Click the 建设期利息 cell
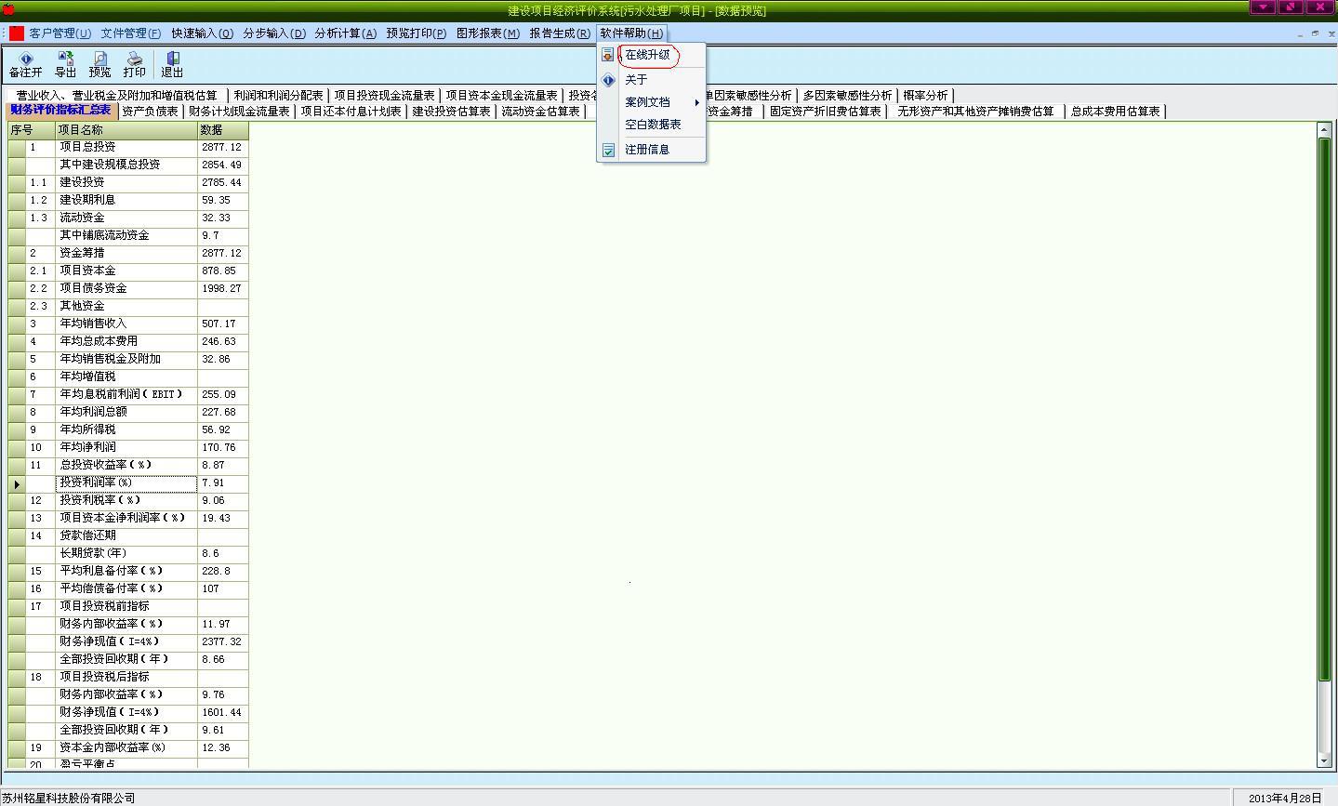Image resolution: width=1338 pixels, height=806 pixels. (x=126, y=200)
